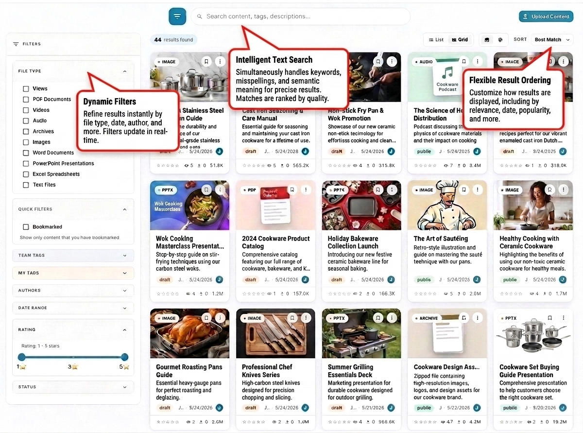Expand the Team Tags section
The height and width of the screenshot is (433, 583).
(x=73, y=256)
